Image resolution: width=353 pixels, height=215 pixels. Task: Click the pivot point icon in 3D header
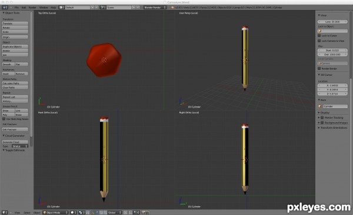pos(81,212)
